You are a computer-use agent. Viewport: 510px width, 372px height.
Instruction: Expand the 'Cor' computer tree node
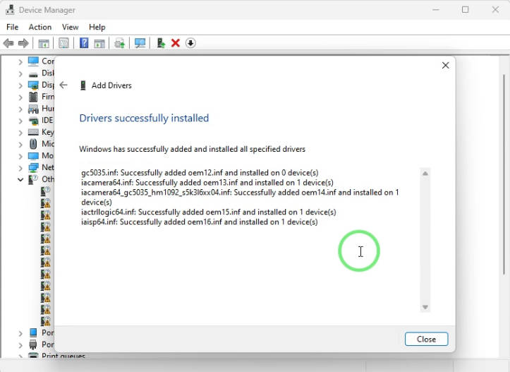click(20, 61)
